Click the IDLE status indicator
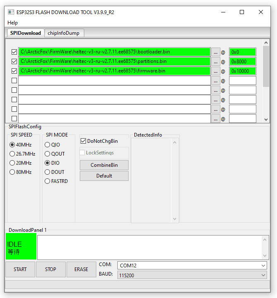Screen dimensions: 277x298 point(21,247)
